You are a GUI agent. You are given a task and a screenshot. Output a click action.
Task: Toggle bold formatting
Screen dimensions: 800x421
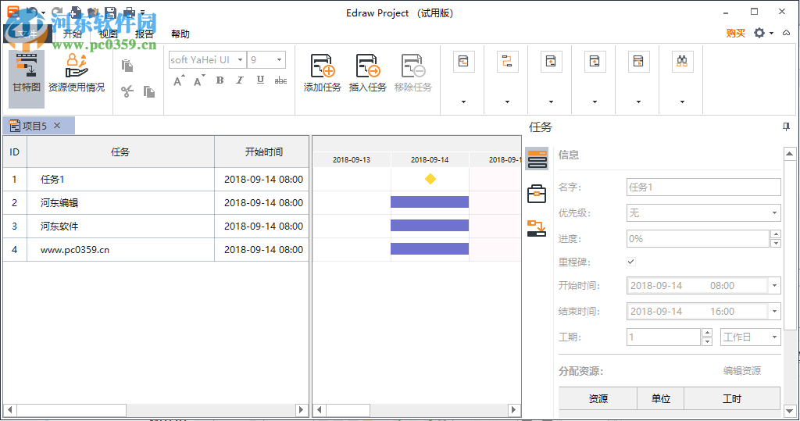tap(220, 80)
